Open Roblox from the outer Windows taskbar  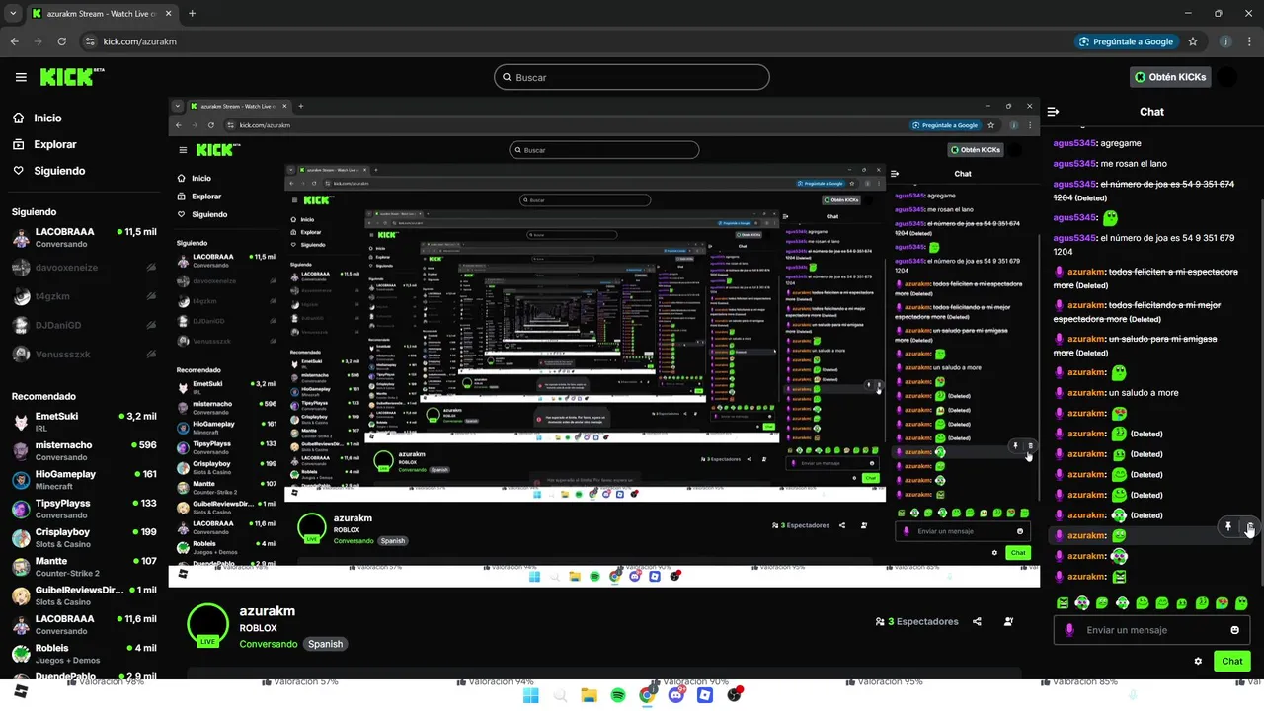tap(705, 695)
